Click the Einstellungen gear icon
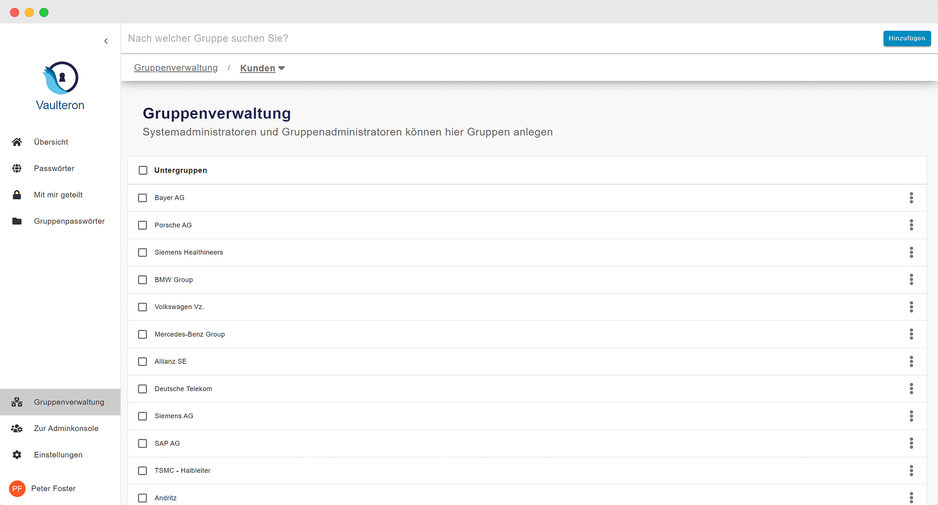 tap(17, 455)
